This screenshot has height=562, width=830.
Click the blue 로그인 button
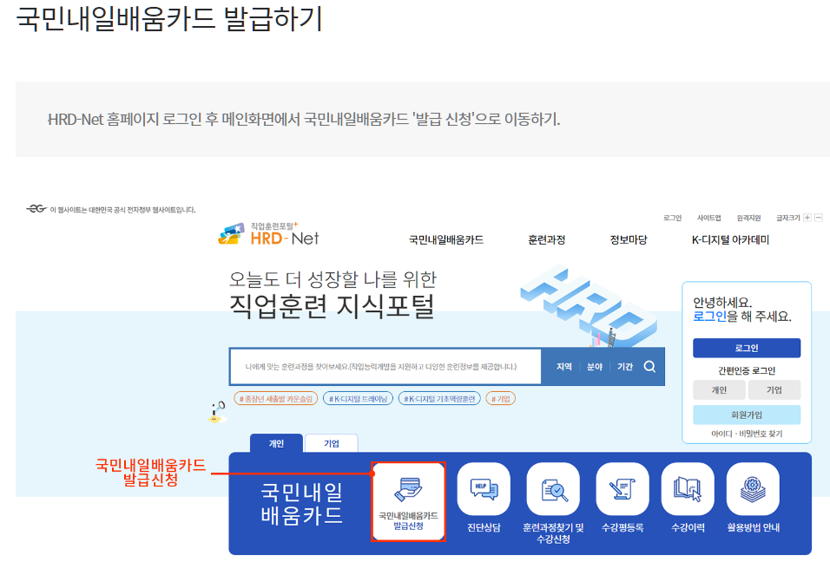click(x=747, y=348)
